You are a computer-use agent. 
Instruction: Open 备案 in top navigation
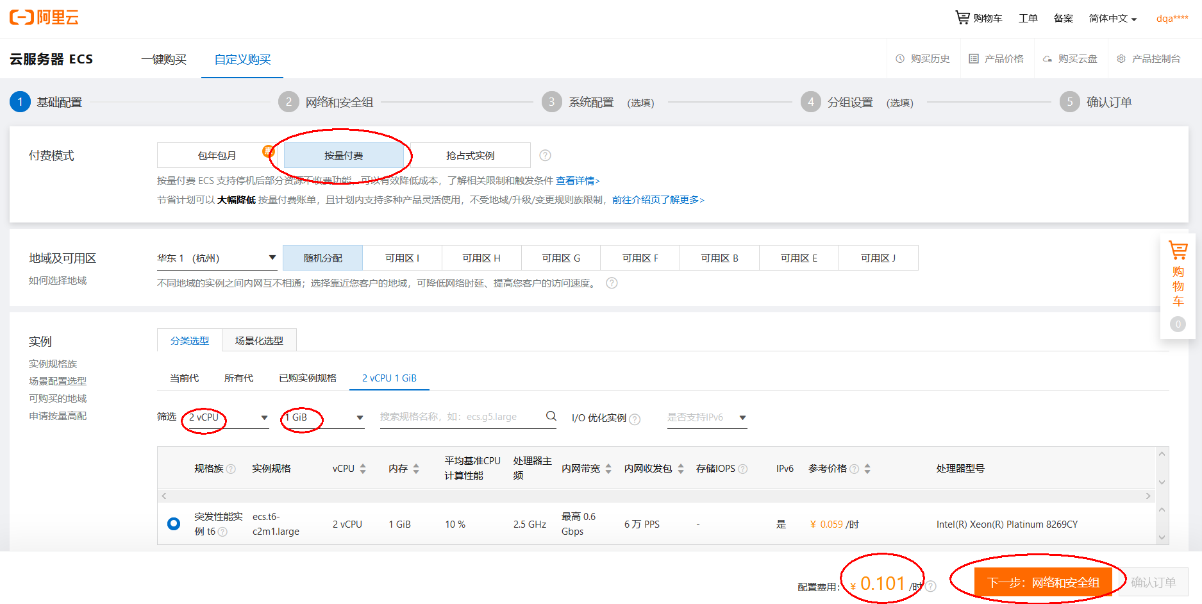(x=1063, y=18)
